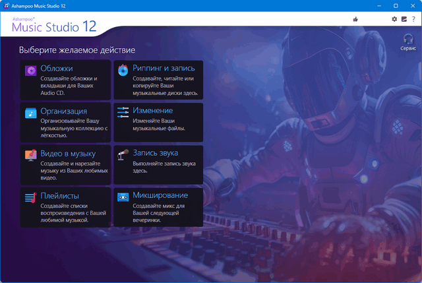Choose the Организация title text
Screen dimensions: 422x283
(x=63, y=111)
